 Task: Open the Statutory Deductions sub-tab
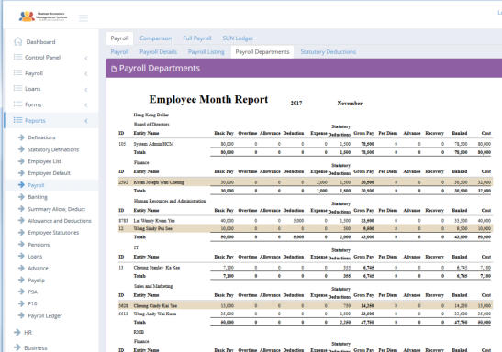(x=329, y=52)
